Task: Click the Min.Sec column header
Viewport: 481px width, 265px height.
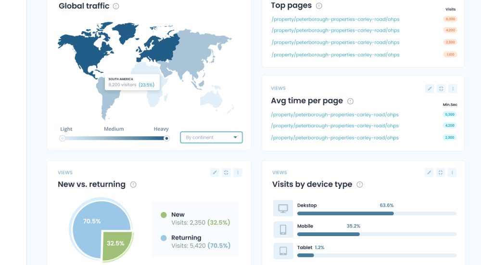Action: (450, 105)
